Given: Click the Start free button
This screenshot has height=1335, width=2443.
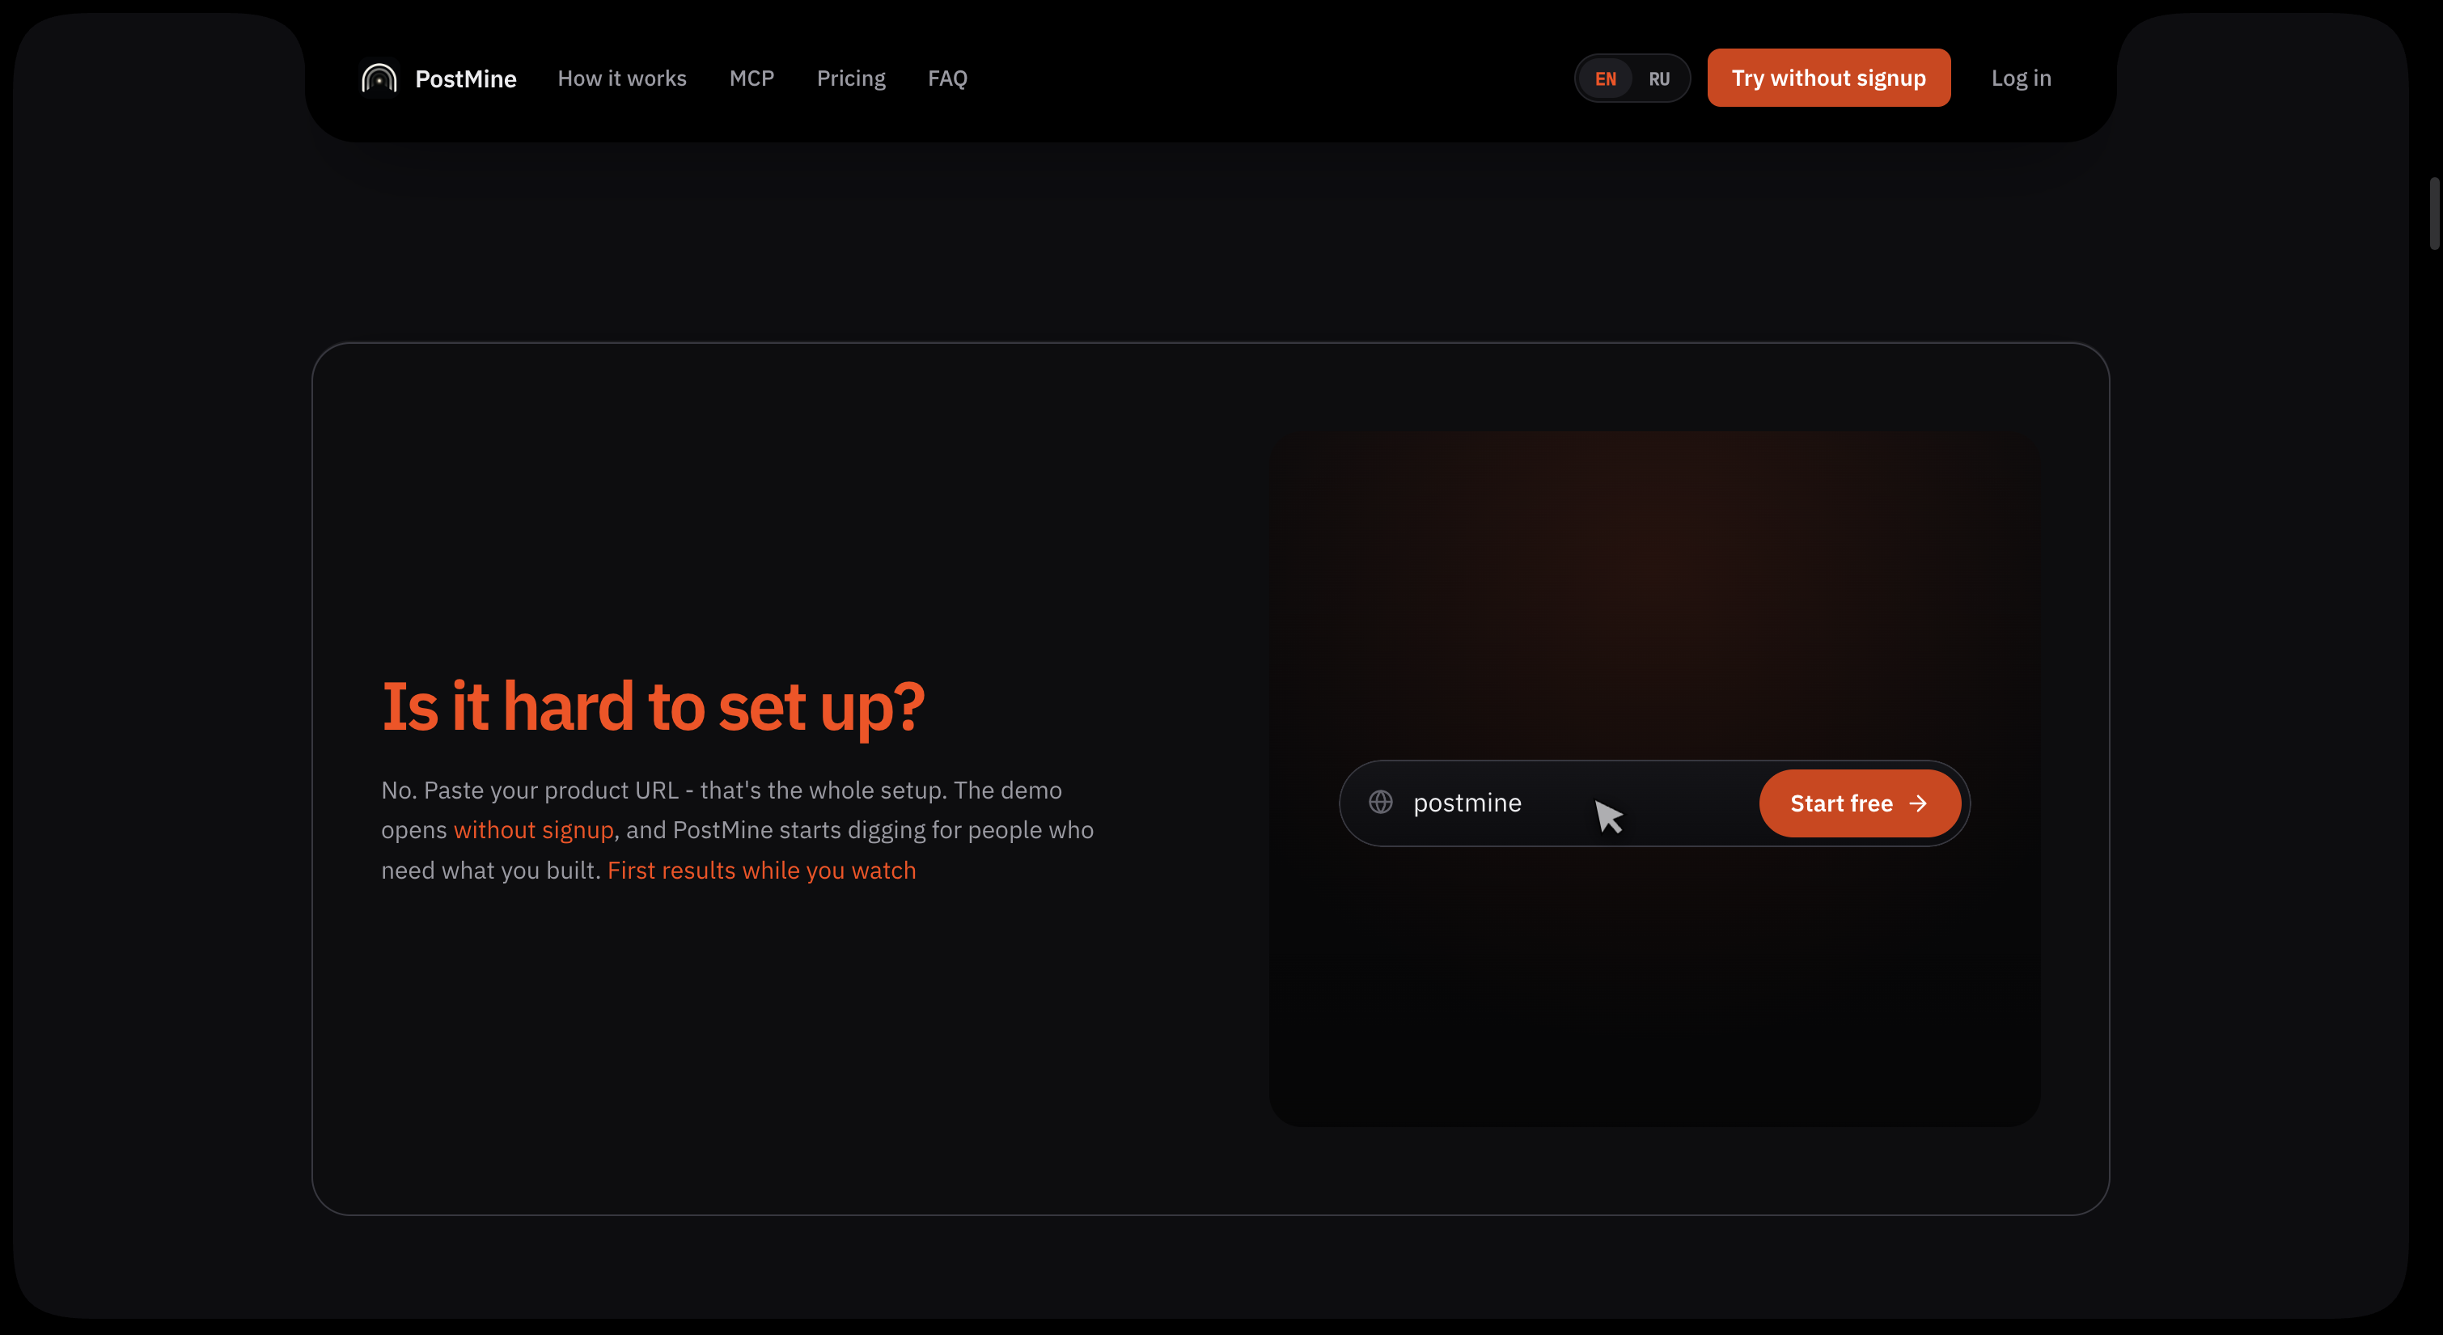Looking at the screenshot, I should (x=1859, y=803).
